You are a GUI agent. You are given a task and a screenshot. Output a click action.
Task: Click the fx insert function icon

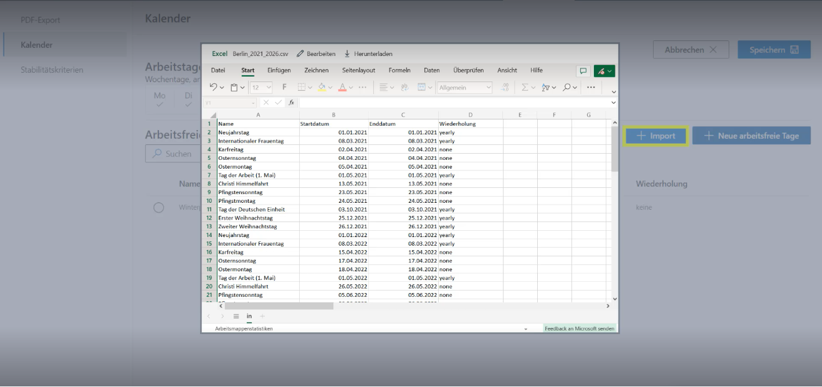coord(291,103)
